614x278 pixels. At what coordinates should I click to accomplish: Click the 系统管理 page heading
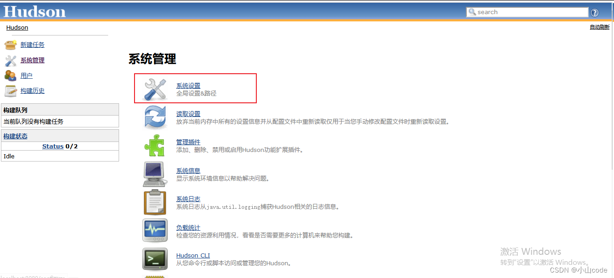pos(152,59)
